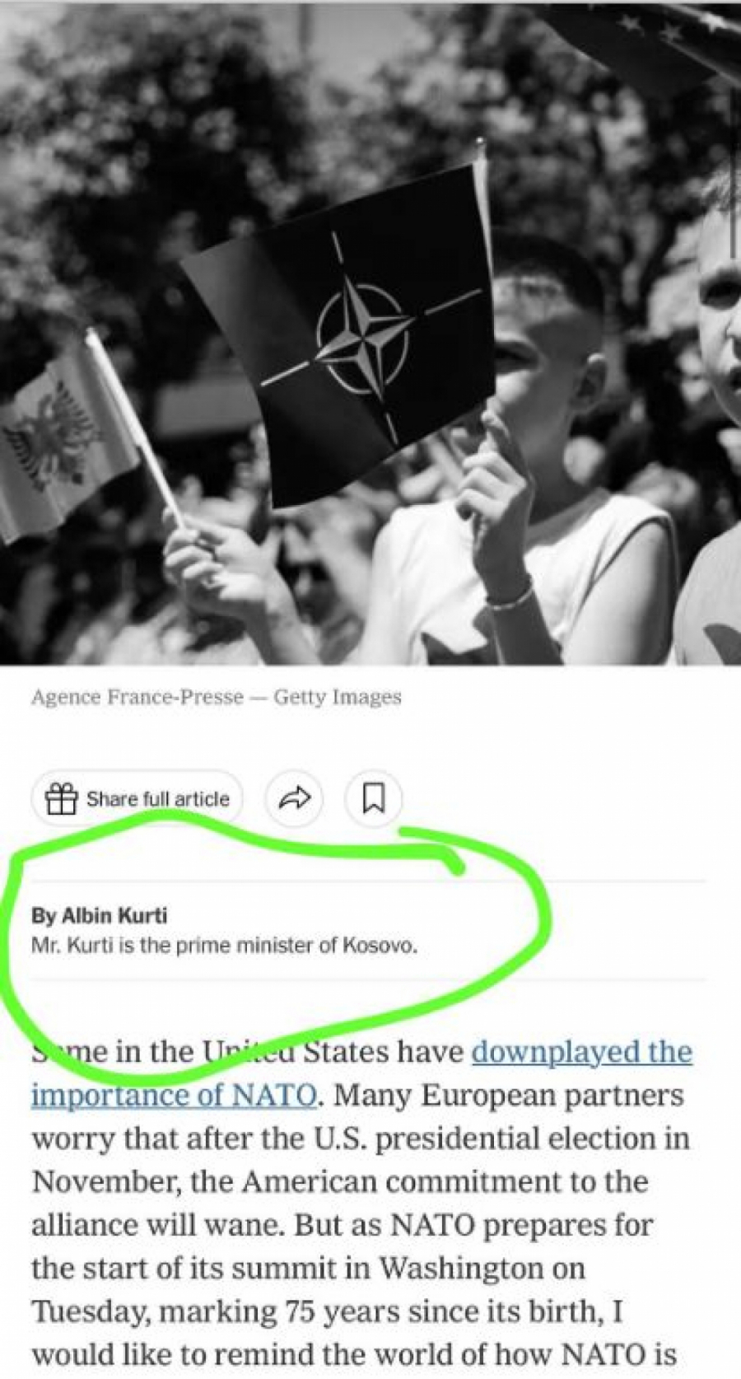
Task: Click the 'prime minister of Kosovo' bio line
Action: (x=224, y=945)
